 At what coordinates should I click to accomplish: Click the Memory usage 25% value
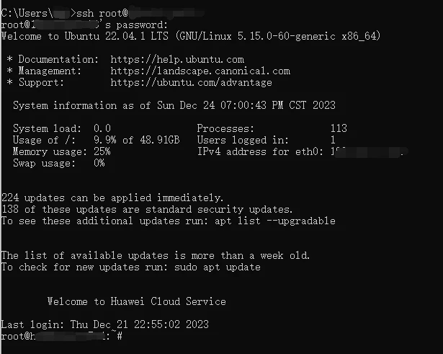pos(102,151)
